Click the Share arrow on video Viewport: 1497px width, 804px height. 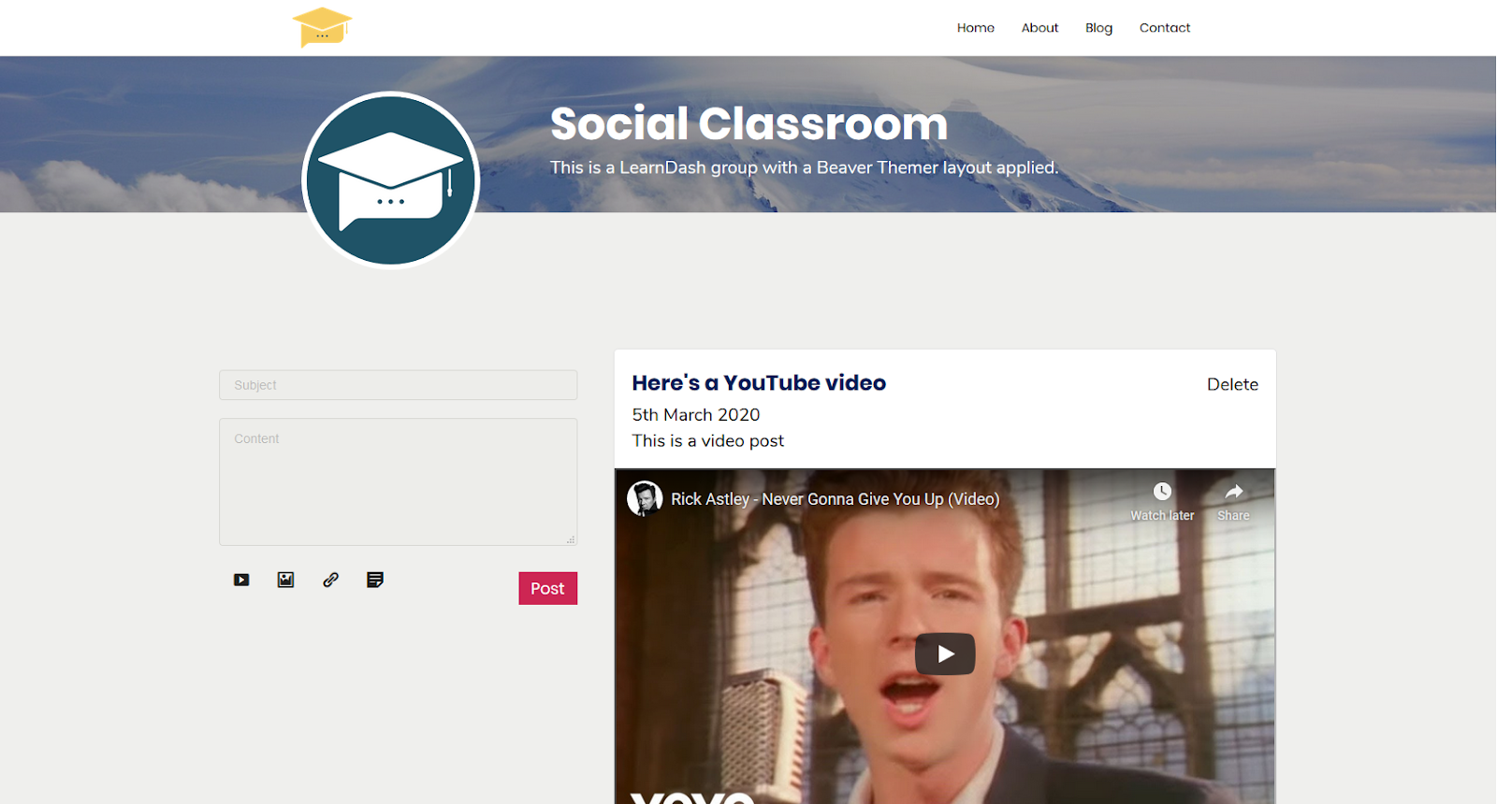(x=1233, y=492)
